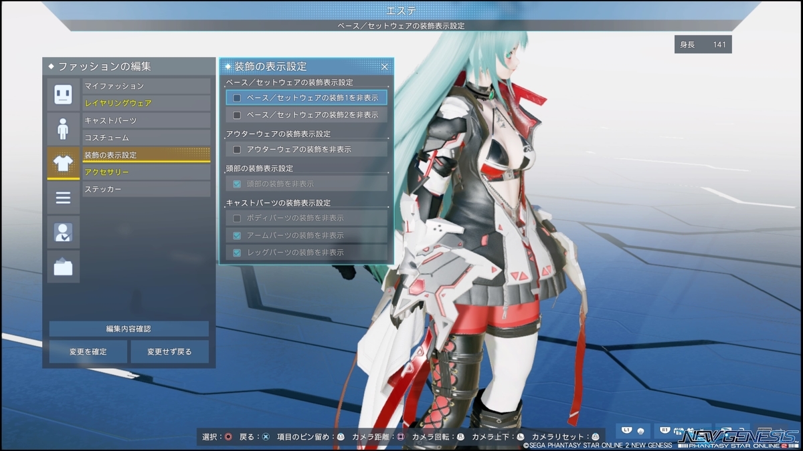
Task: Click the キャストパーツの装飾表示設定 section heading
Action: pos(278,202)
